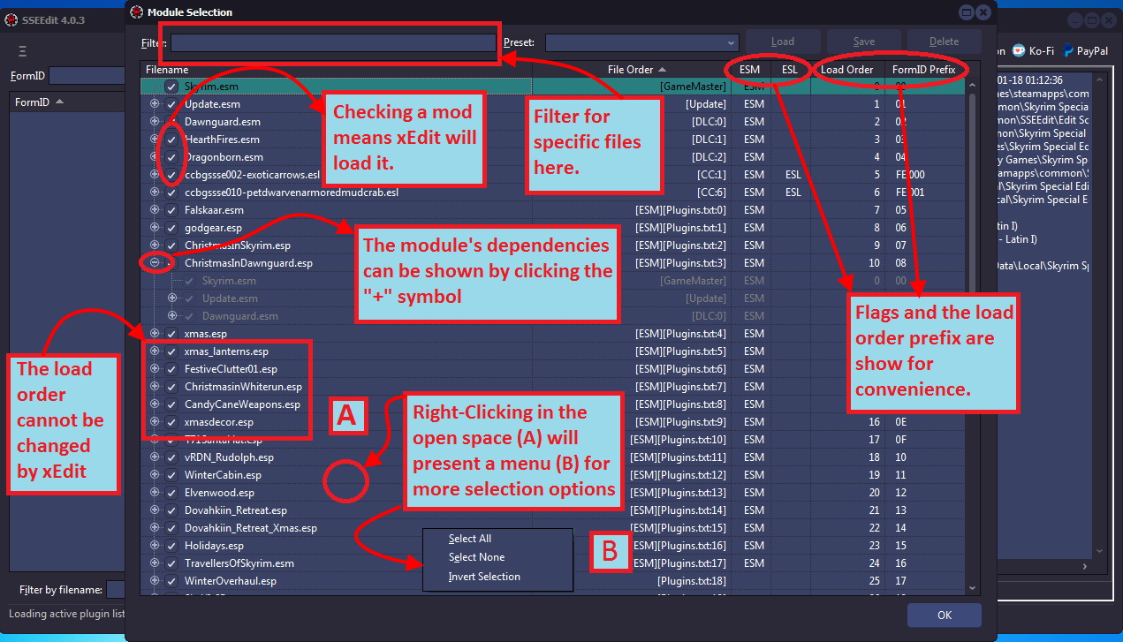Uncheck Update.esm in the module list
Viewport: 1123px width, 642px height.
coord(171,104)
